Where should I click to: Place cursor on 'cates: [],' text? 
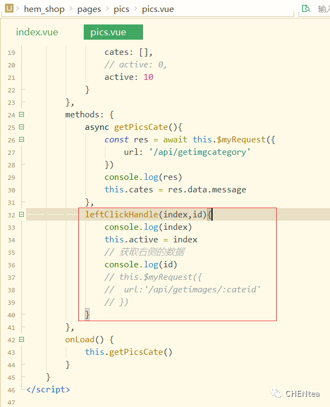coord(128,52)
